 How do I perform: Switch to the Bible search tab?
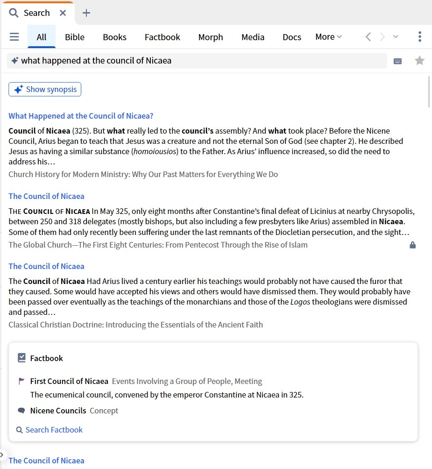pos(74,37)
